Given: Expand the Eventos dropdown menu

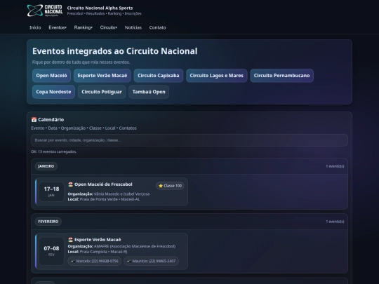Looking at the screenshot, I should [58, 27].
